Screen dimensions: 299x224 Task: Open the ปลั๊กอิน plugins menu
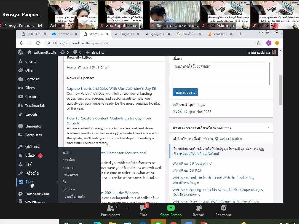(x=31, y=156)
